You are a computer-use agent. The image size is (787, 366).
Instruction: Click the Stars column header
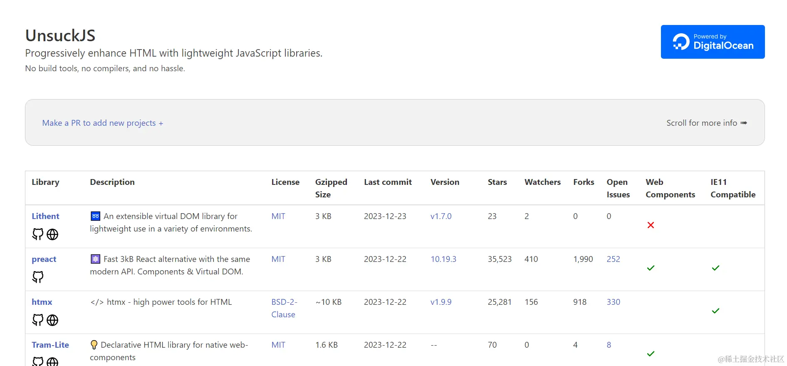497,182
